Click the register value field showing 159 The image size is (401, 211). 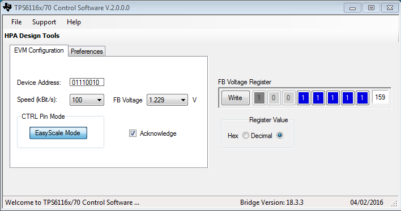[x=380, y=97]
